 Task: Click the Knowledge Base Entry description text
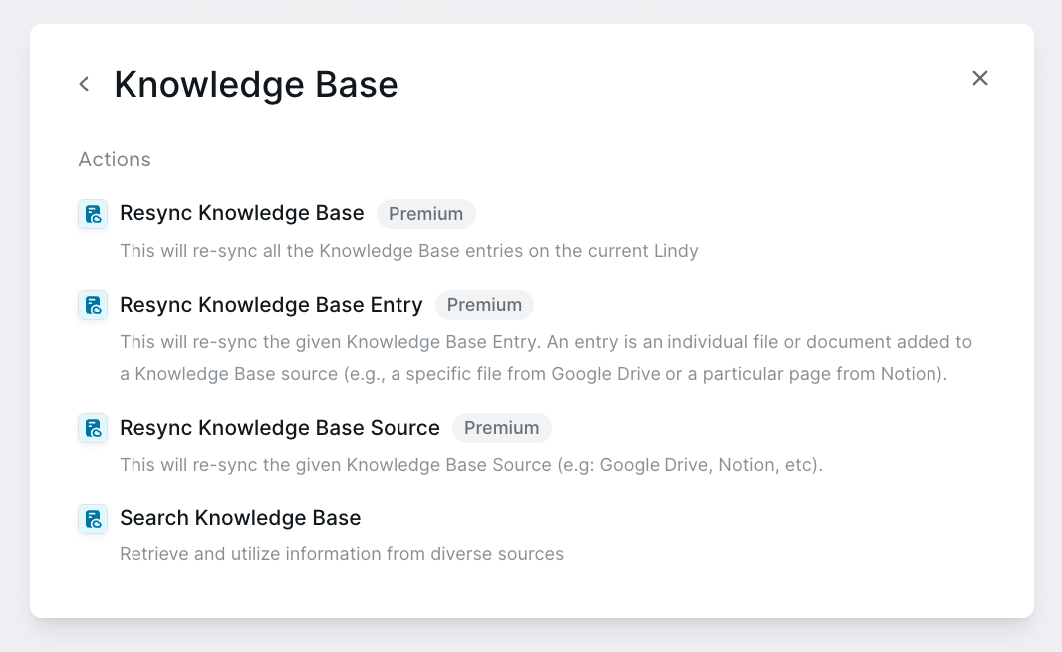(x=545, y=342)
